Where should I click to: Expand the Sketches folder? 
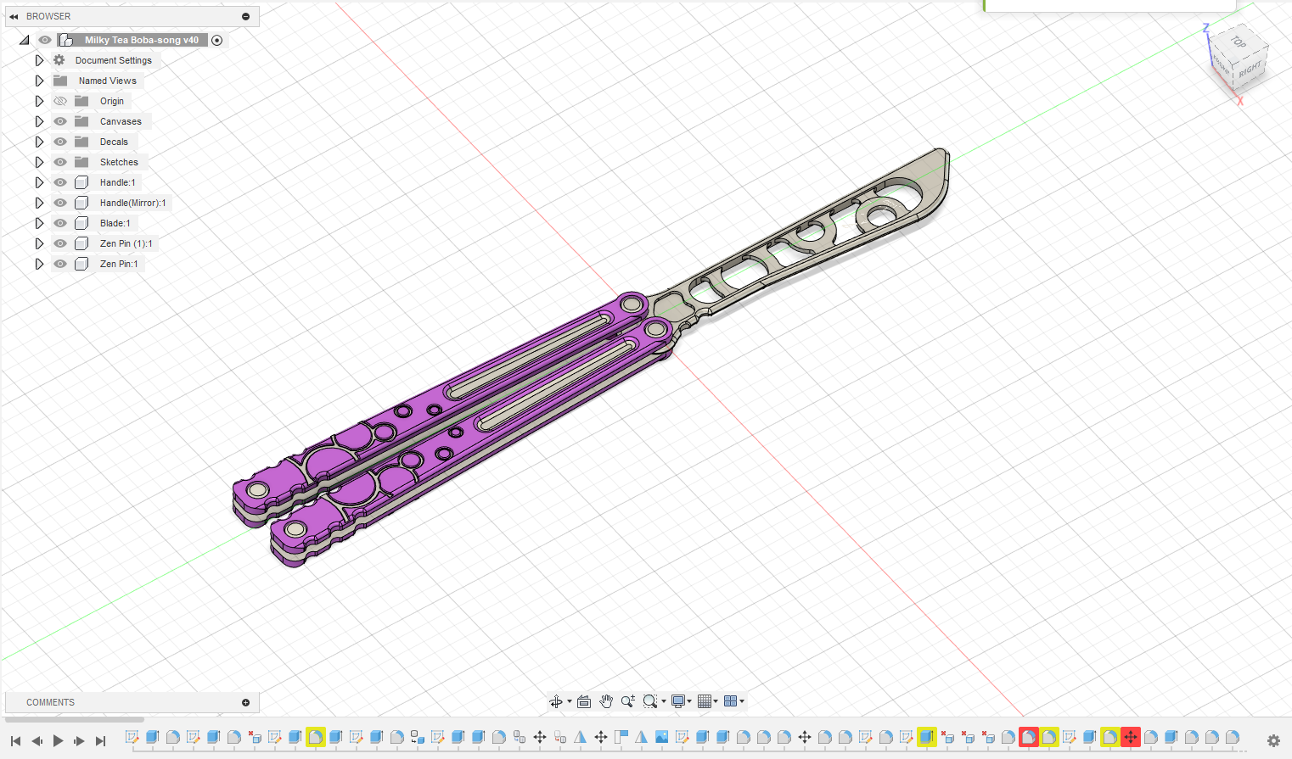point(39,162)
